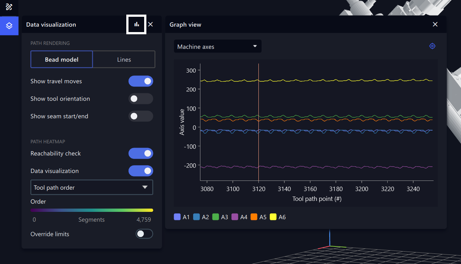
Task: Toggle Show travel moves off
Action: [141, 81]
